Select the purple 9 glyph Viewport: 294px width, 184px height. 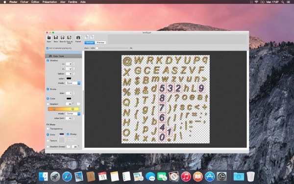pyautogui.click(x=201, y=88)
